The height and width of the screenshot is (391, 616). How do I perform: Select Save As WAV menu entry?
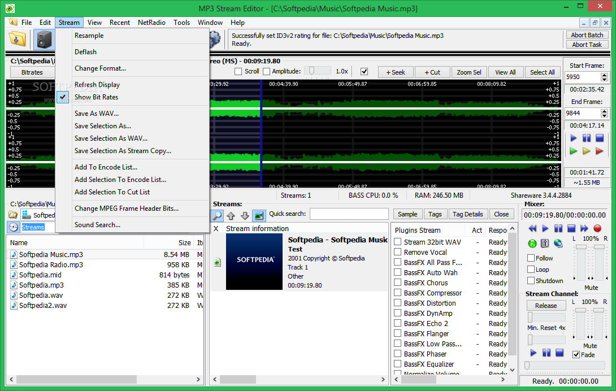132,114
